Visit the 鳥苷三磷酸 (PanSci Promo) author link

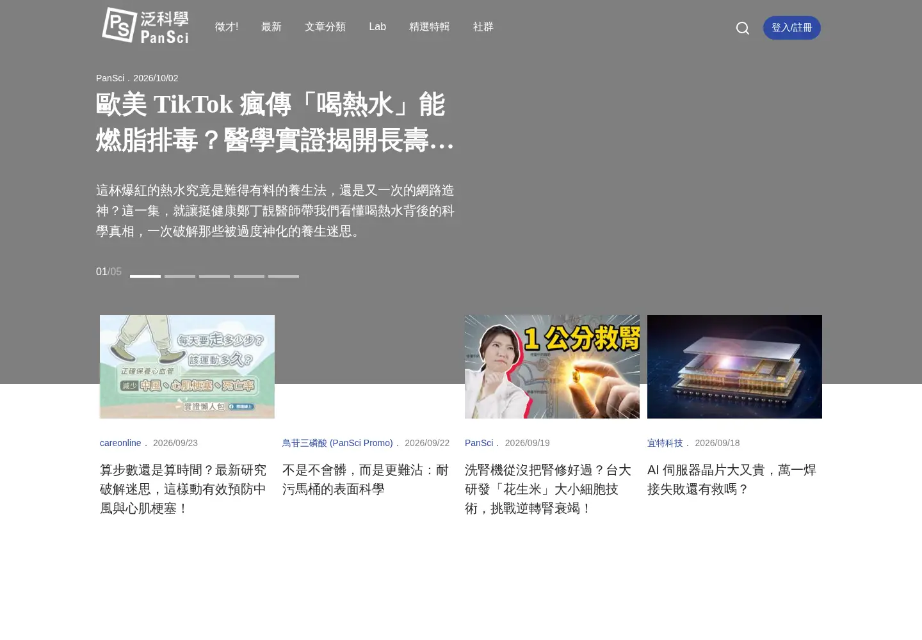[337, 443]
